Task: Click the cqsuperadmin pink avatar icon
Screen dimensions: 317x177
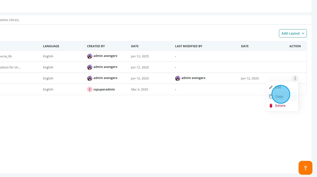Action: (89, 89)
